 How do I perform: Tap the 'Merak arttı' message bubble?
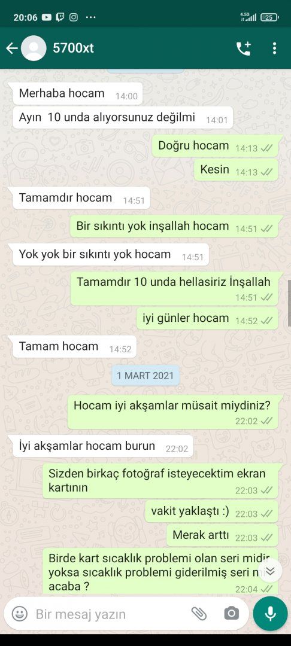pos(223,535)
